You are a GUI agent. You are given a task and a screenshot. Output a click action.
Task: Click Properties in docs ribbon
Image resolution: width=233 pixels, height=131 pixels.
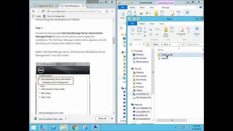(x=181, y=32)
